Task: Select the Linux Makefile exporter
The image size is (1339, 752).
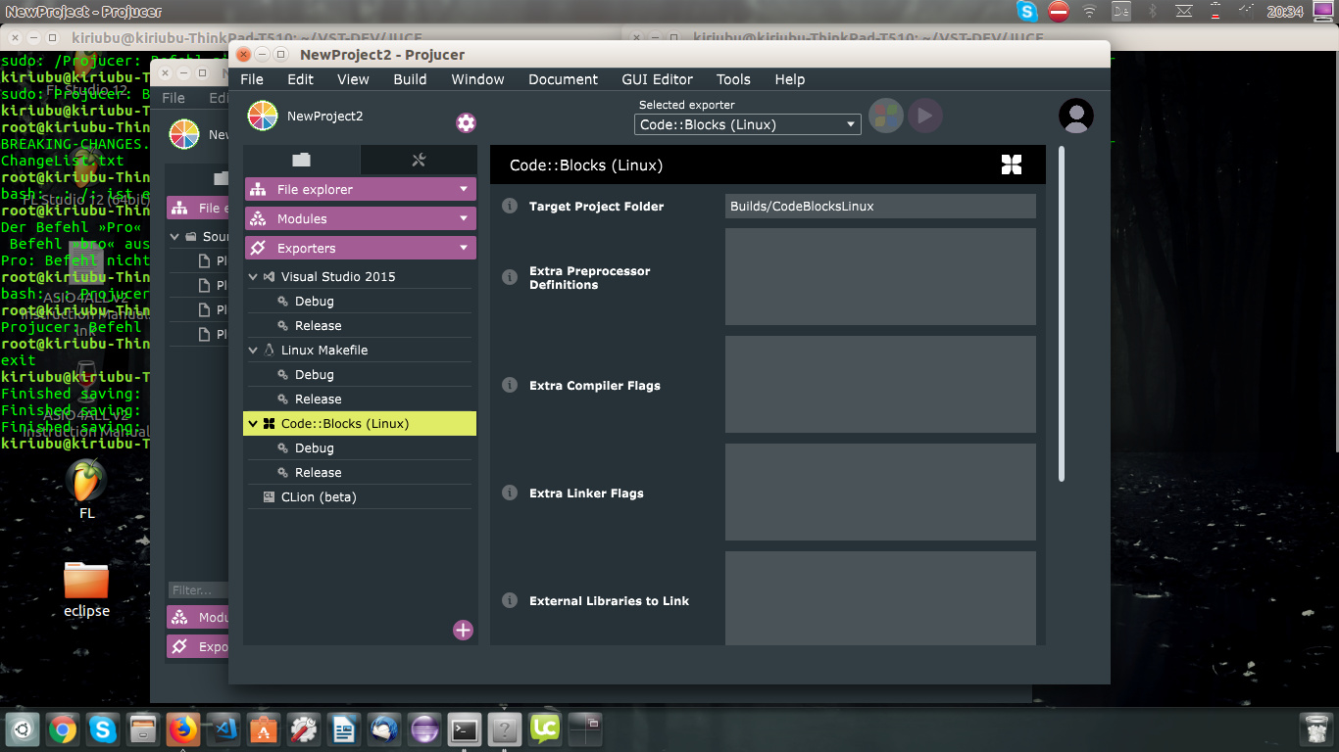Action: pyautogui.click(x=324, y=350)
